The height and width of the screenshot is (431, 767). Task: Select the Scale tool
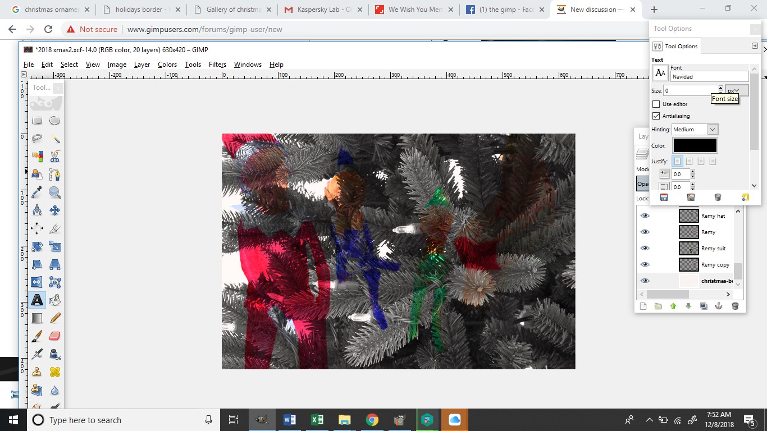(54, 246)
